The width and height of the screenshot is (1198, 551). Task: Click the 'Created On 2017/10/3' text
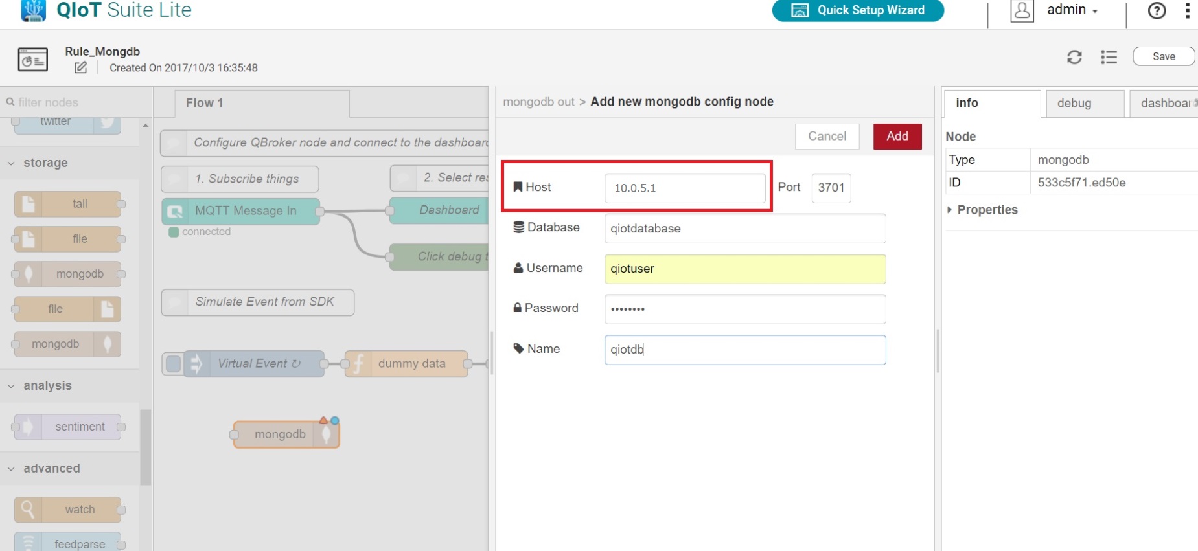point(183,68)
